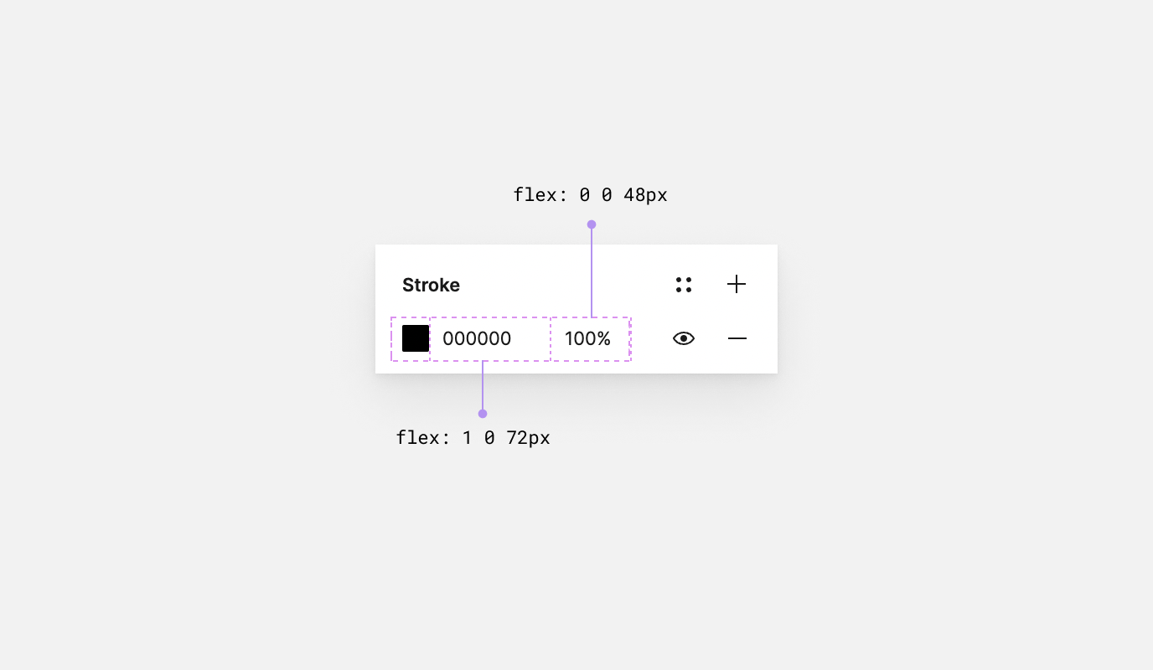Click the purple connector line below hex field

[x=483, y=385]
